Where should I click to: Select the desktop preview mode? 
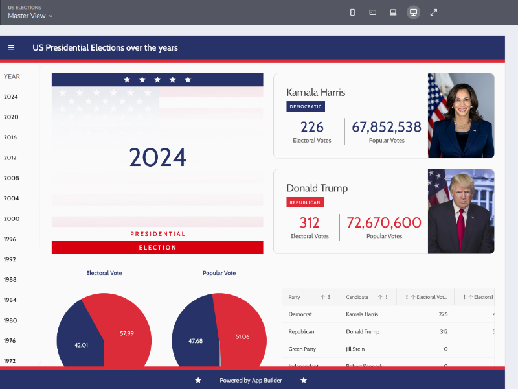pyautogui.click(x=413, y=12)
